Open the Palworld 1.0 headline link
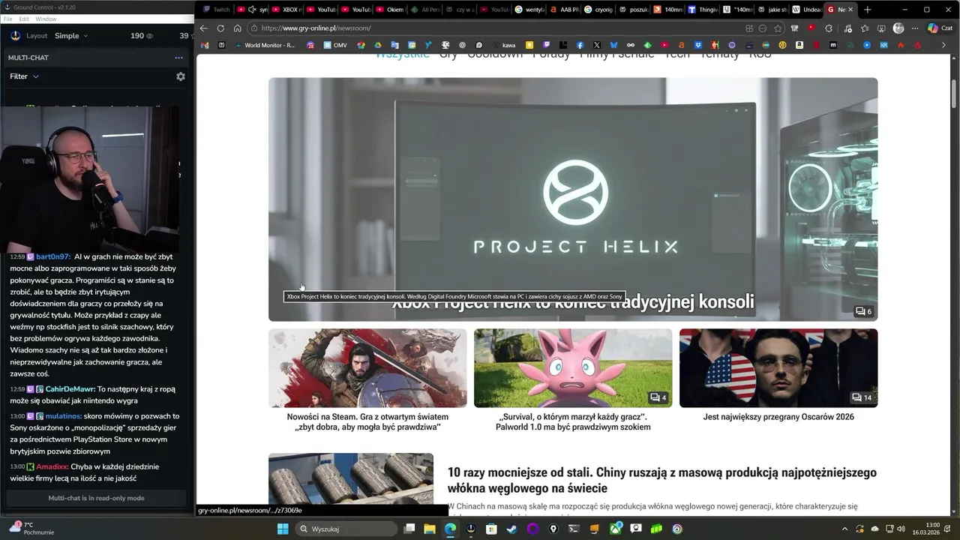This screenshot has width=960, height=540. (x=573, y=422)
